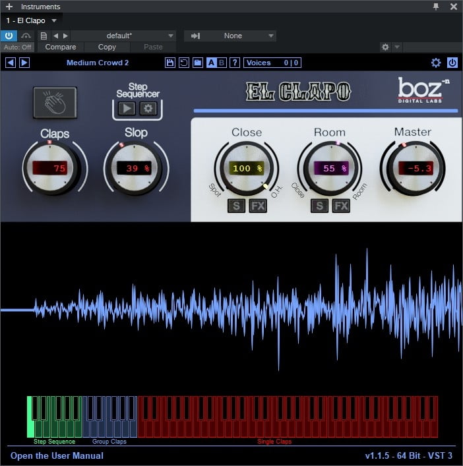Adjust the Slop knob showing 39 %
The width and height of the screenshot is (463, 466).
(135, 169)
